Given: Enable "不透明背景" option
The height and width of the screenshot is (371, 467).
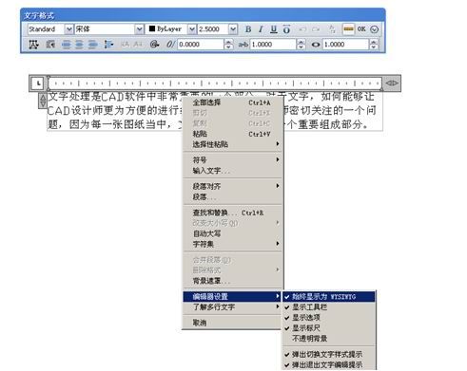Looking at the screenshot, I should (x=329, y=339).
